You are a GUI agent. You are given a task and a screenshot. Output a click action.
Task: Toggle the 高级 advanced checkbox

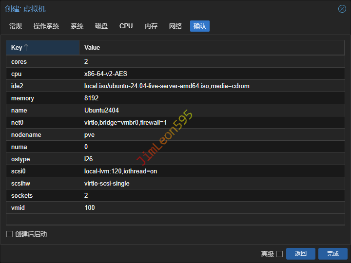tap(279, 254)
